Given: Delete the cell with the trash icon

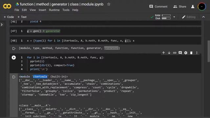Looking at the screenshot, I should click(191, 53).
